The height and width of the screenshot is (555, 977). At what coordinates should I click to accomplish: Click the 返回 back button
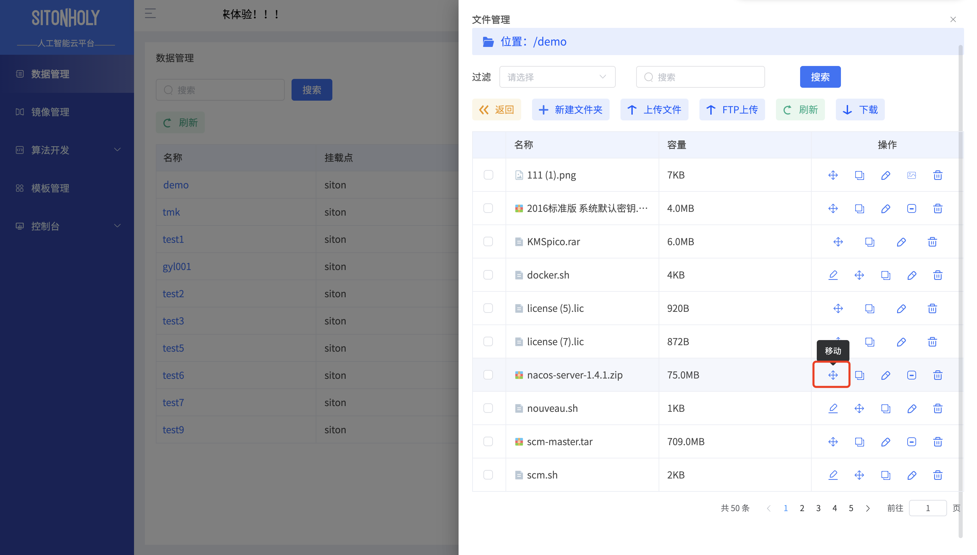(496, 110)
